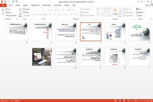Click Fit slide to window icon

pos(151,101)
